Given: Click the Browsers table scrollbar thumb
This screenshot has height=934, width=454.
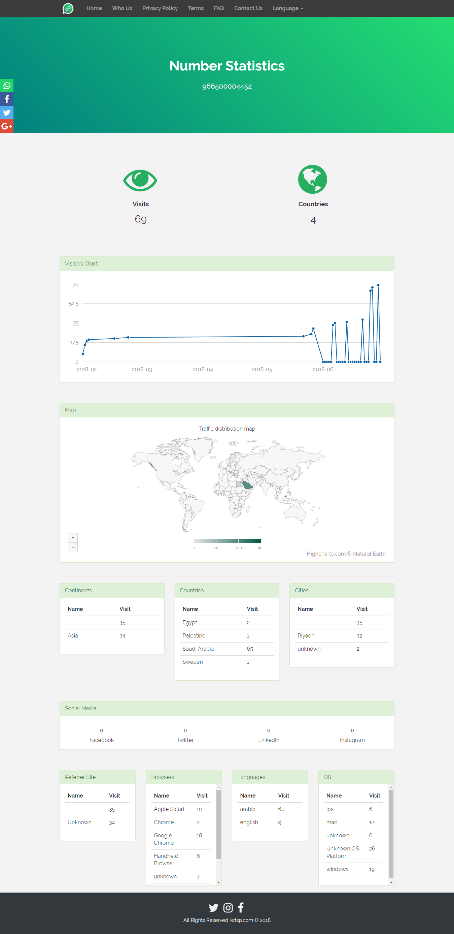Looking at the screenshot, I should coord(218,825).
